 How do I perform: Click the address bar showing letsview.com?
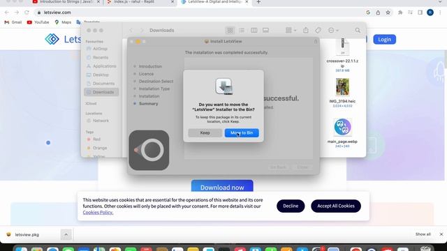(200, 13)
